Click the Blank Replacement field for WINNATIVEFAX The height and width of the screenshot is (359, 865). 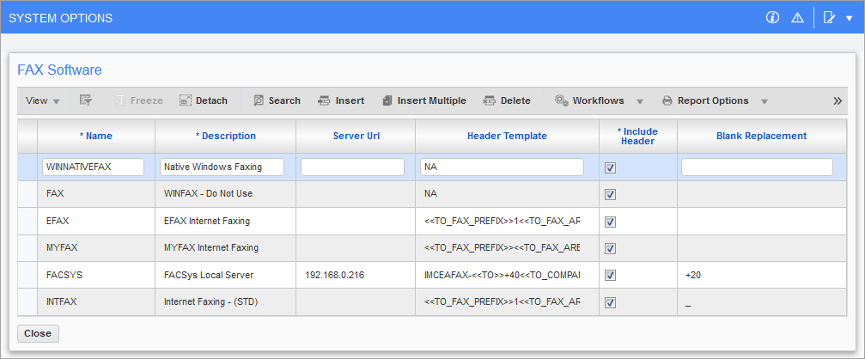click(757, 167)
